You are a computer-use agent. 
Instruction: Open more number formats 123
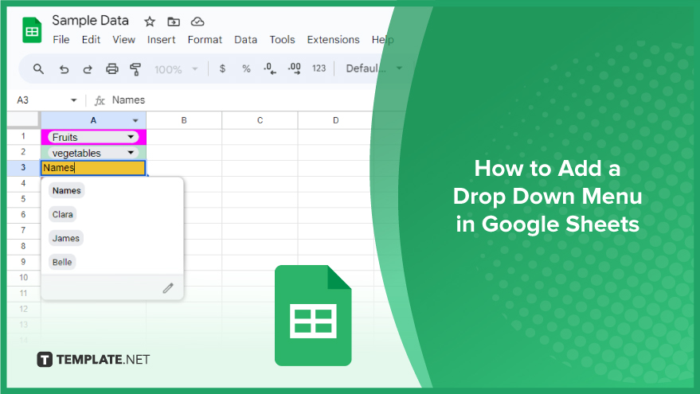pyautogui.click(x=319, y=68)
